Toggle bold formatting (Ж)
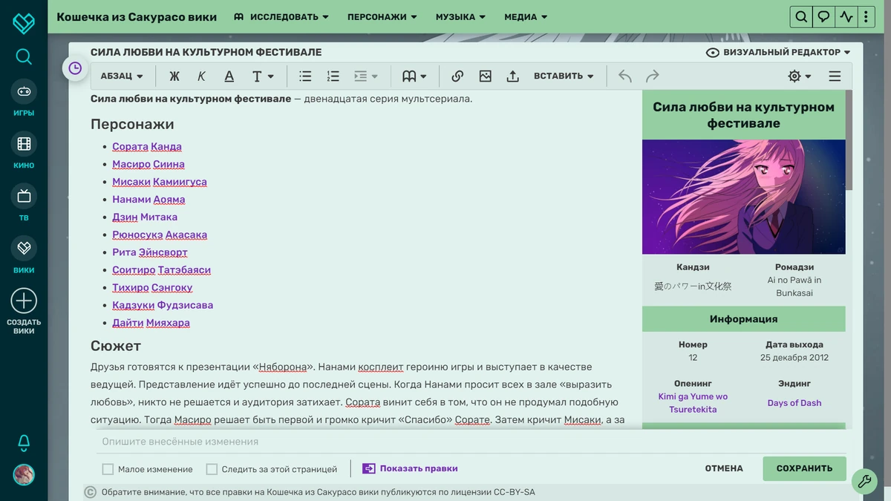 pos(175,76)
